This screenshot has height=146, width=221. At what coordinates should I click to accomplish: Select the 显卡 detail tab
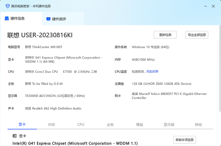22,125
